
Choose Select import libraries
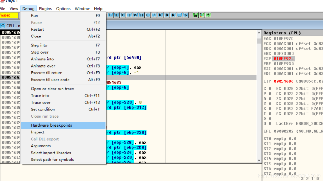tap(63, 153)
